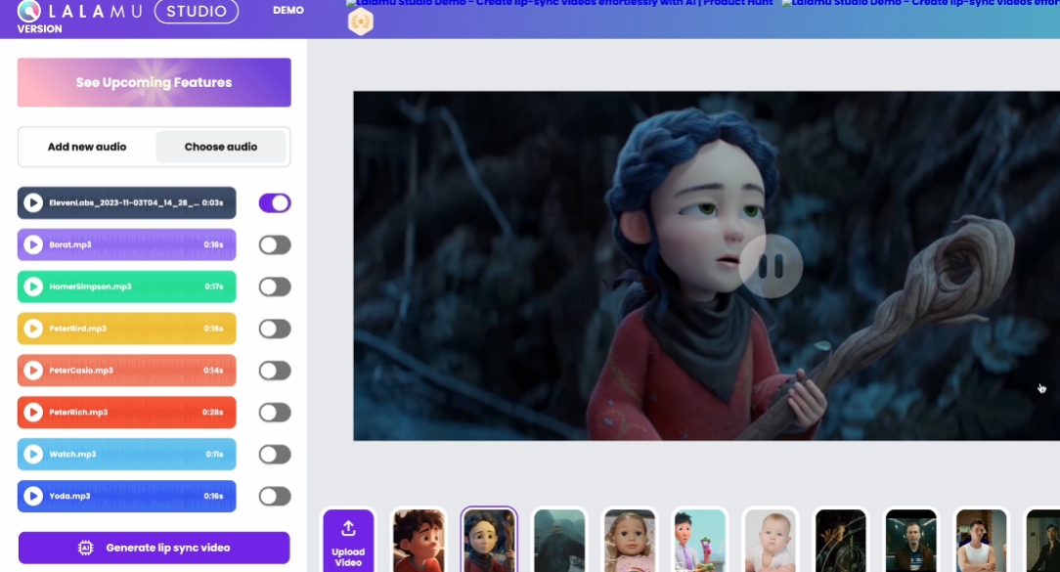Enable the PeterBird.mp3 toggle
This screenshot has width=1060, height=572.
275,329
